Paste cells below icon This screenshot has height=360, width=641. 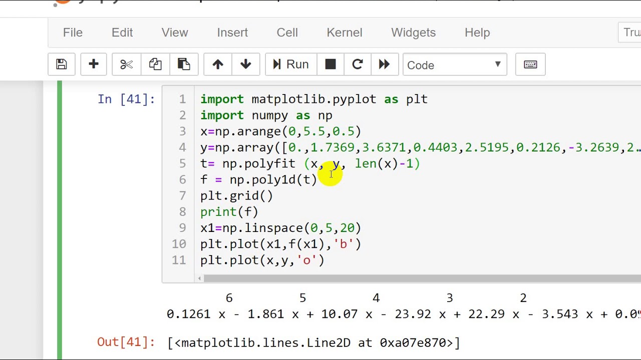click(x=184, y=64)
